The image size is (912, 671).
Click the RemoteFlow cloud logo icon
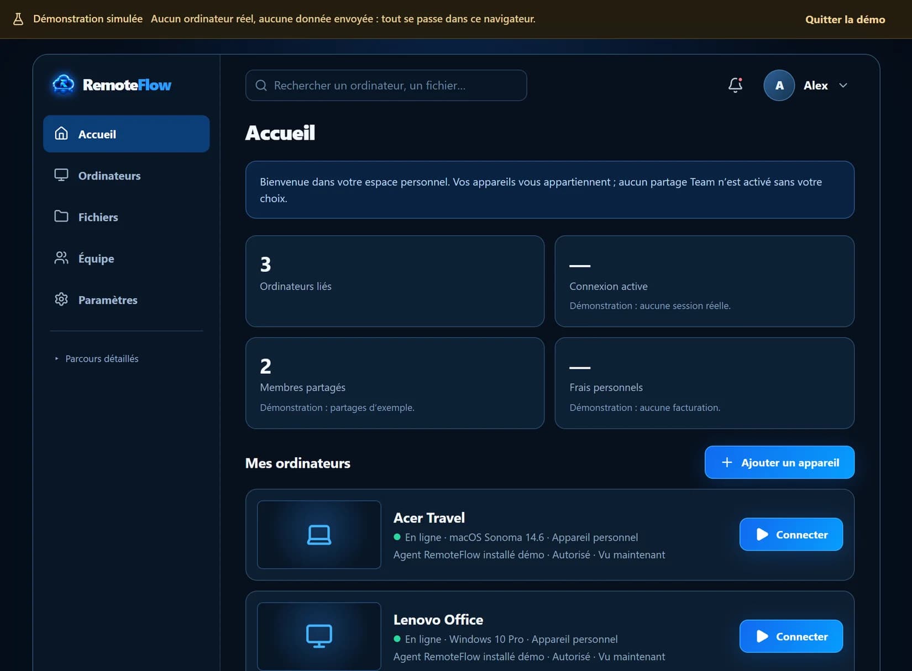coord(63,84)
